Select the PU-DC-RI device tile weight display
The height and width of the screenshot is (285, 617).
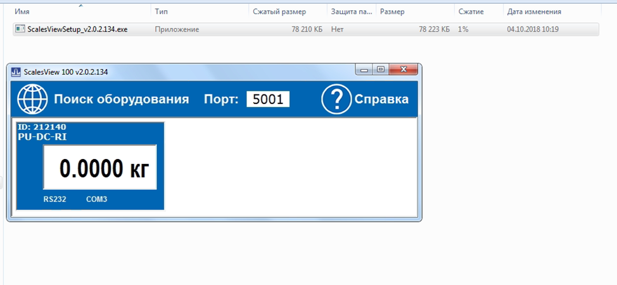click(x=100, y=167)
